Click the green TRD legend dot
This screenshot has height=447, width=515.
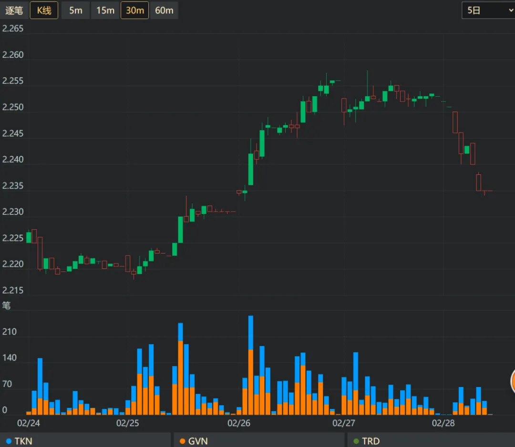click(x=356, y=441)
